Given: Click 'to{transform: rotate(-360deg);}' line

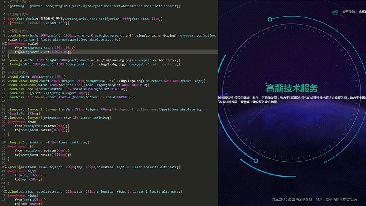Looking at the screenshot, I should coord(43,154).
